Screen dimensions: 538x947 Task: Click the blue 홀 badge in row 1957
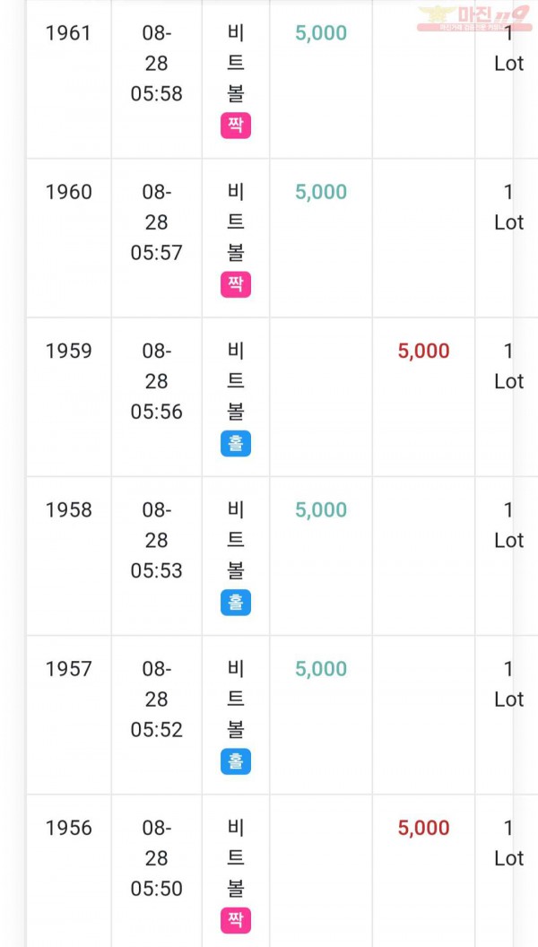236,761
